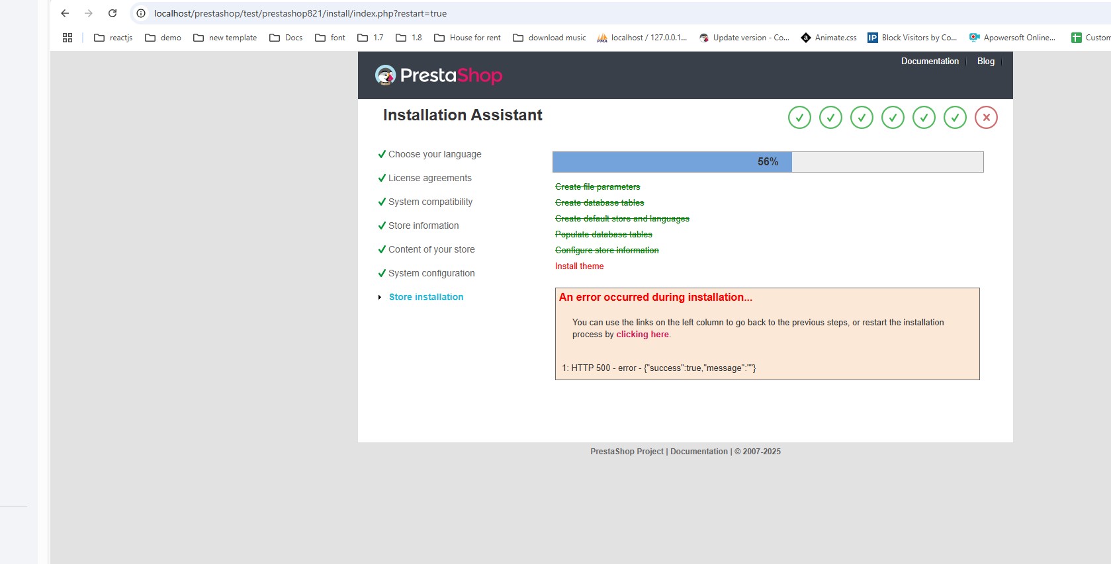This screenshot has height=564, width=1111.
Task: Open the 1.8 bookmark folder
Action: tap(409, 38)
